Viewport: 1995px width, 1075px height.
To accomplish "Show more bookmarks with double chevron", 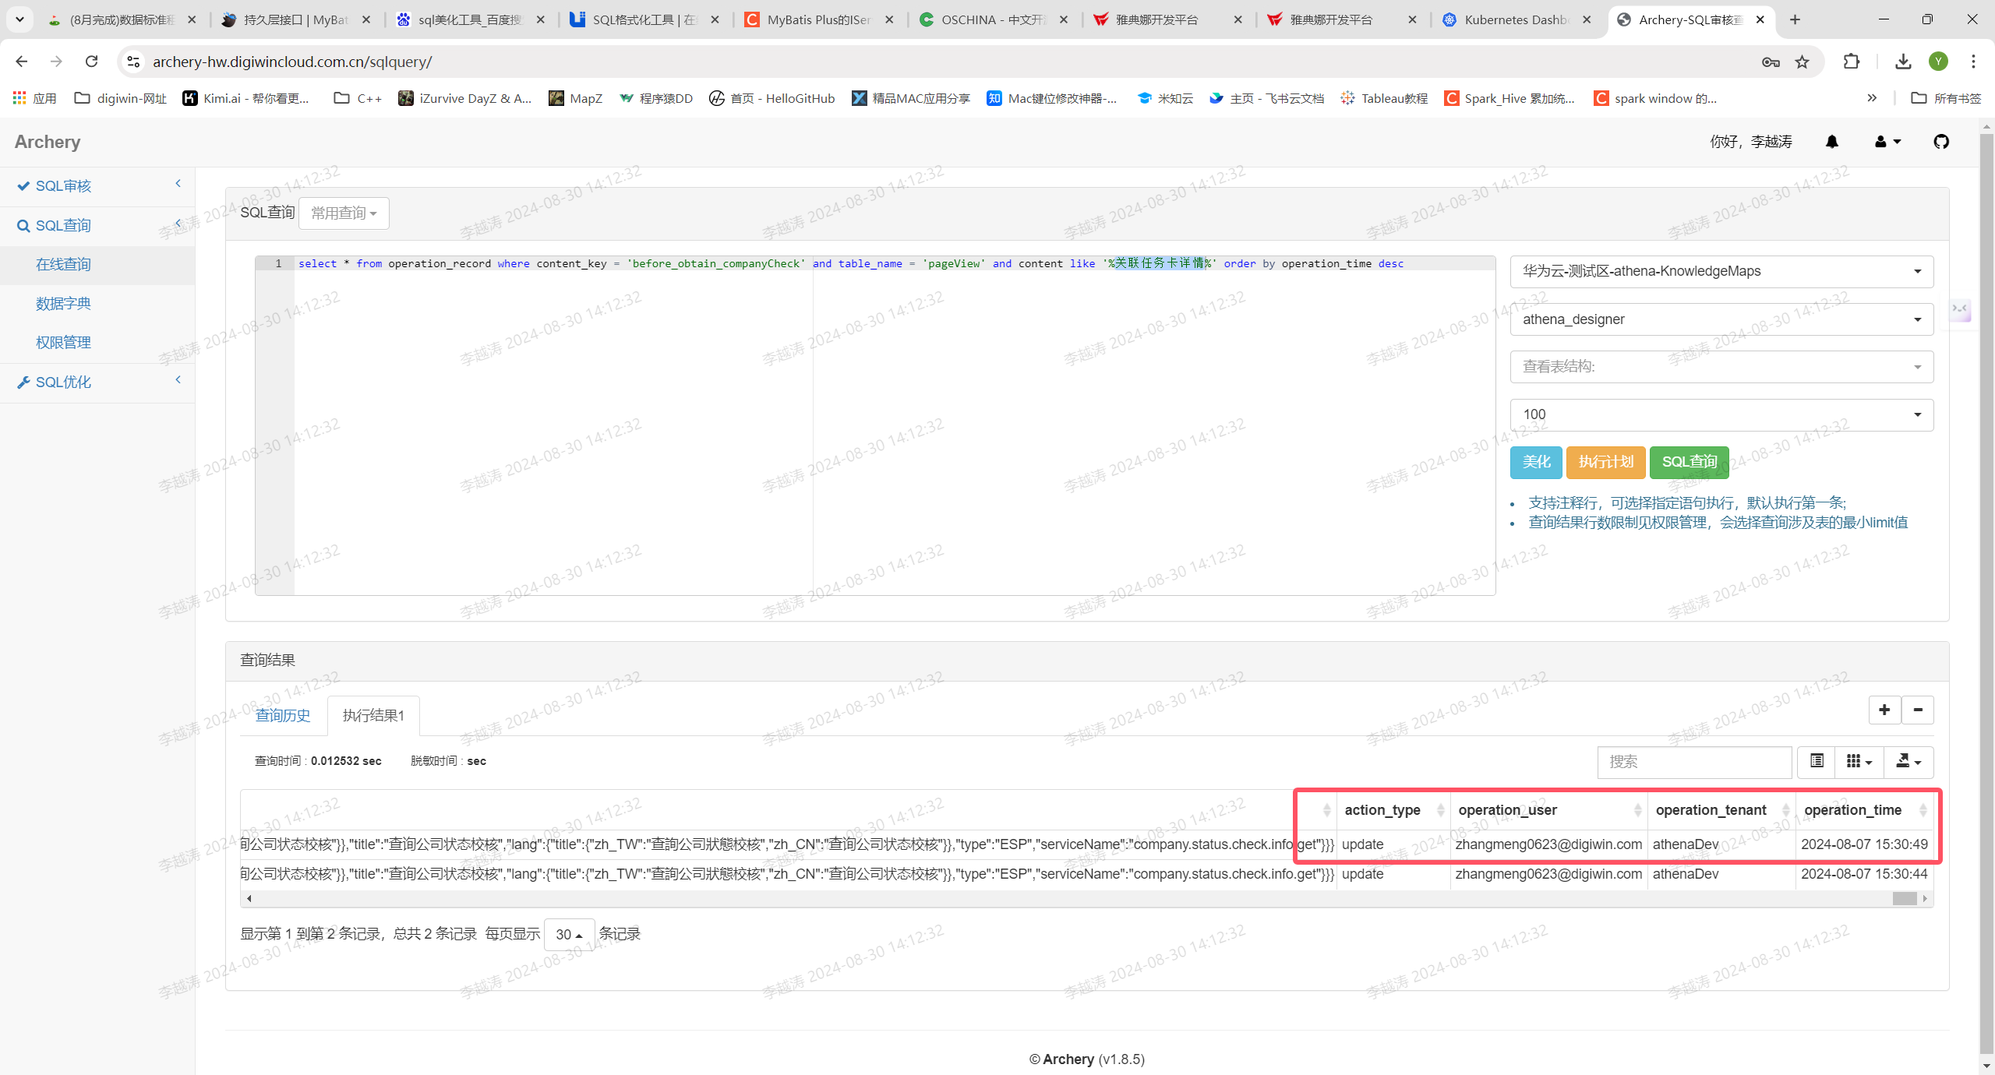I will click(x=1872, y=98).
